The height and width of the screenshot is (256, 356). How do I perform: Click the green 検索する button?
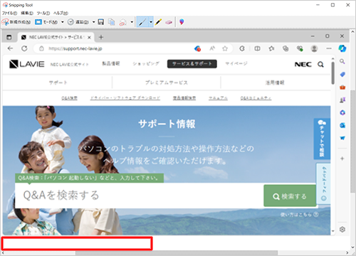click(x=290, y=196)
